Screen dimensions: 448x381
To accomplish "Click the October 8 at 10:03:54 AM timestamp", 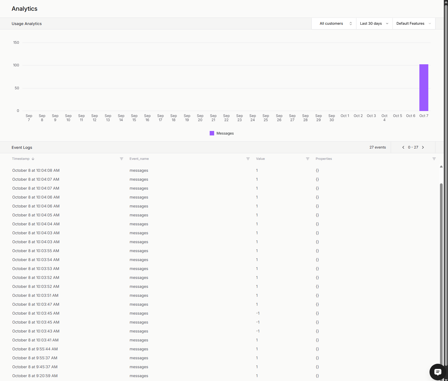I will pyautogui.click(x=36, y=260).
